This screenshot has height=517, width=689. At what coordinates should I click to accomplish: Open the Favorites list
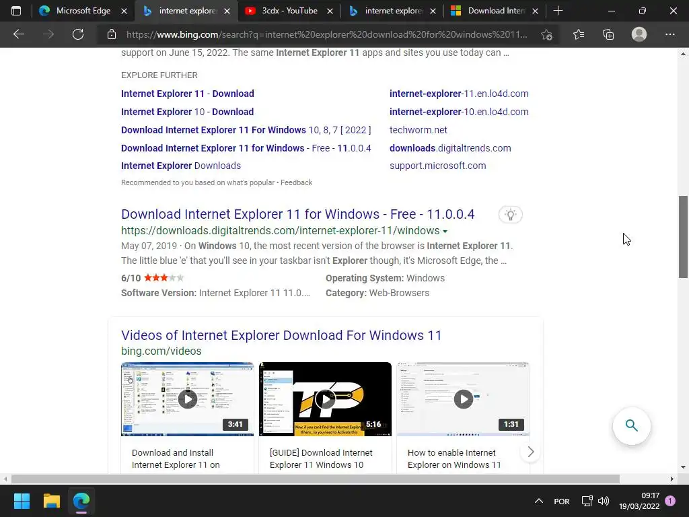pos(578,34)
